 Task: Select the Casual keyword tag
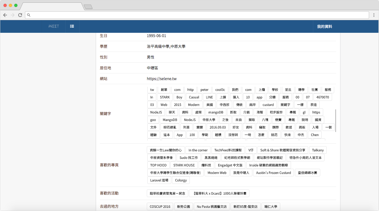[x=194, y=97]
